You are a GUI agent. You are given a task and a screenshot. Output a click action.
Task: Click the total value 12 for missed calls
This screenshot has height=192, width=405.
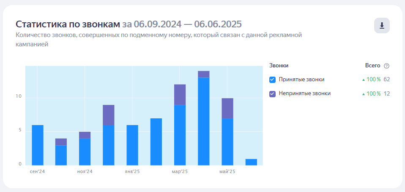[x=386, y=93]
